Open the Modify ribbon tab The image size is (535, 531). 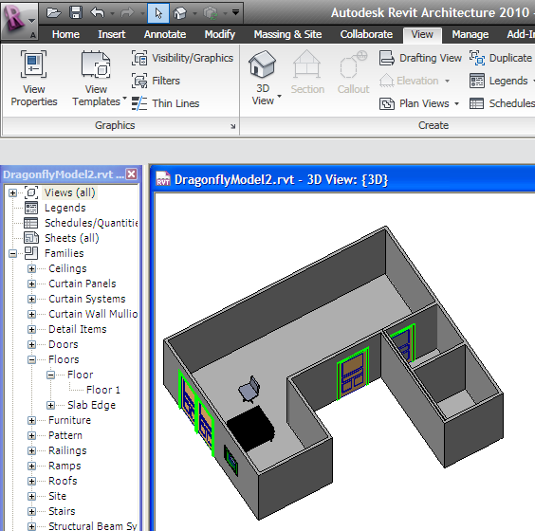[220, 34]
